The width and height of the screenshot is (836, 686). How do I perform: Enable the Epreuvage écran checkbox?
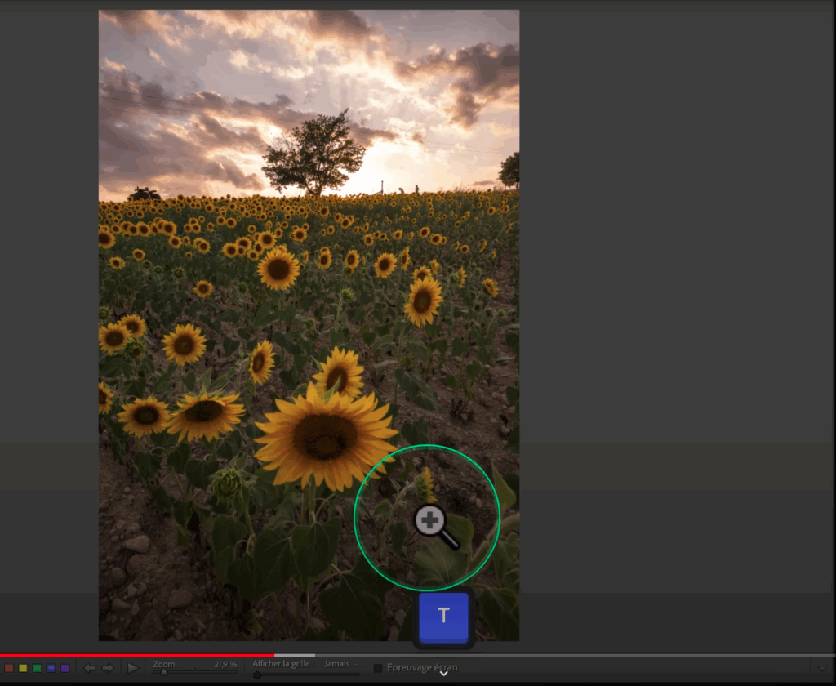(377, 667)
